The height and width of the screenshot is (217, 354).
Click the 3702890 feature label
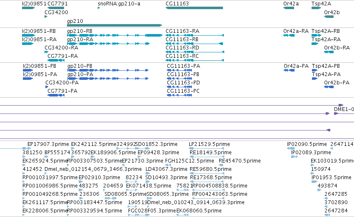[336, 202]
